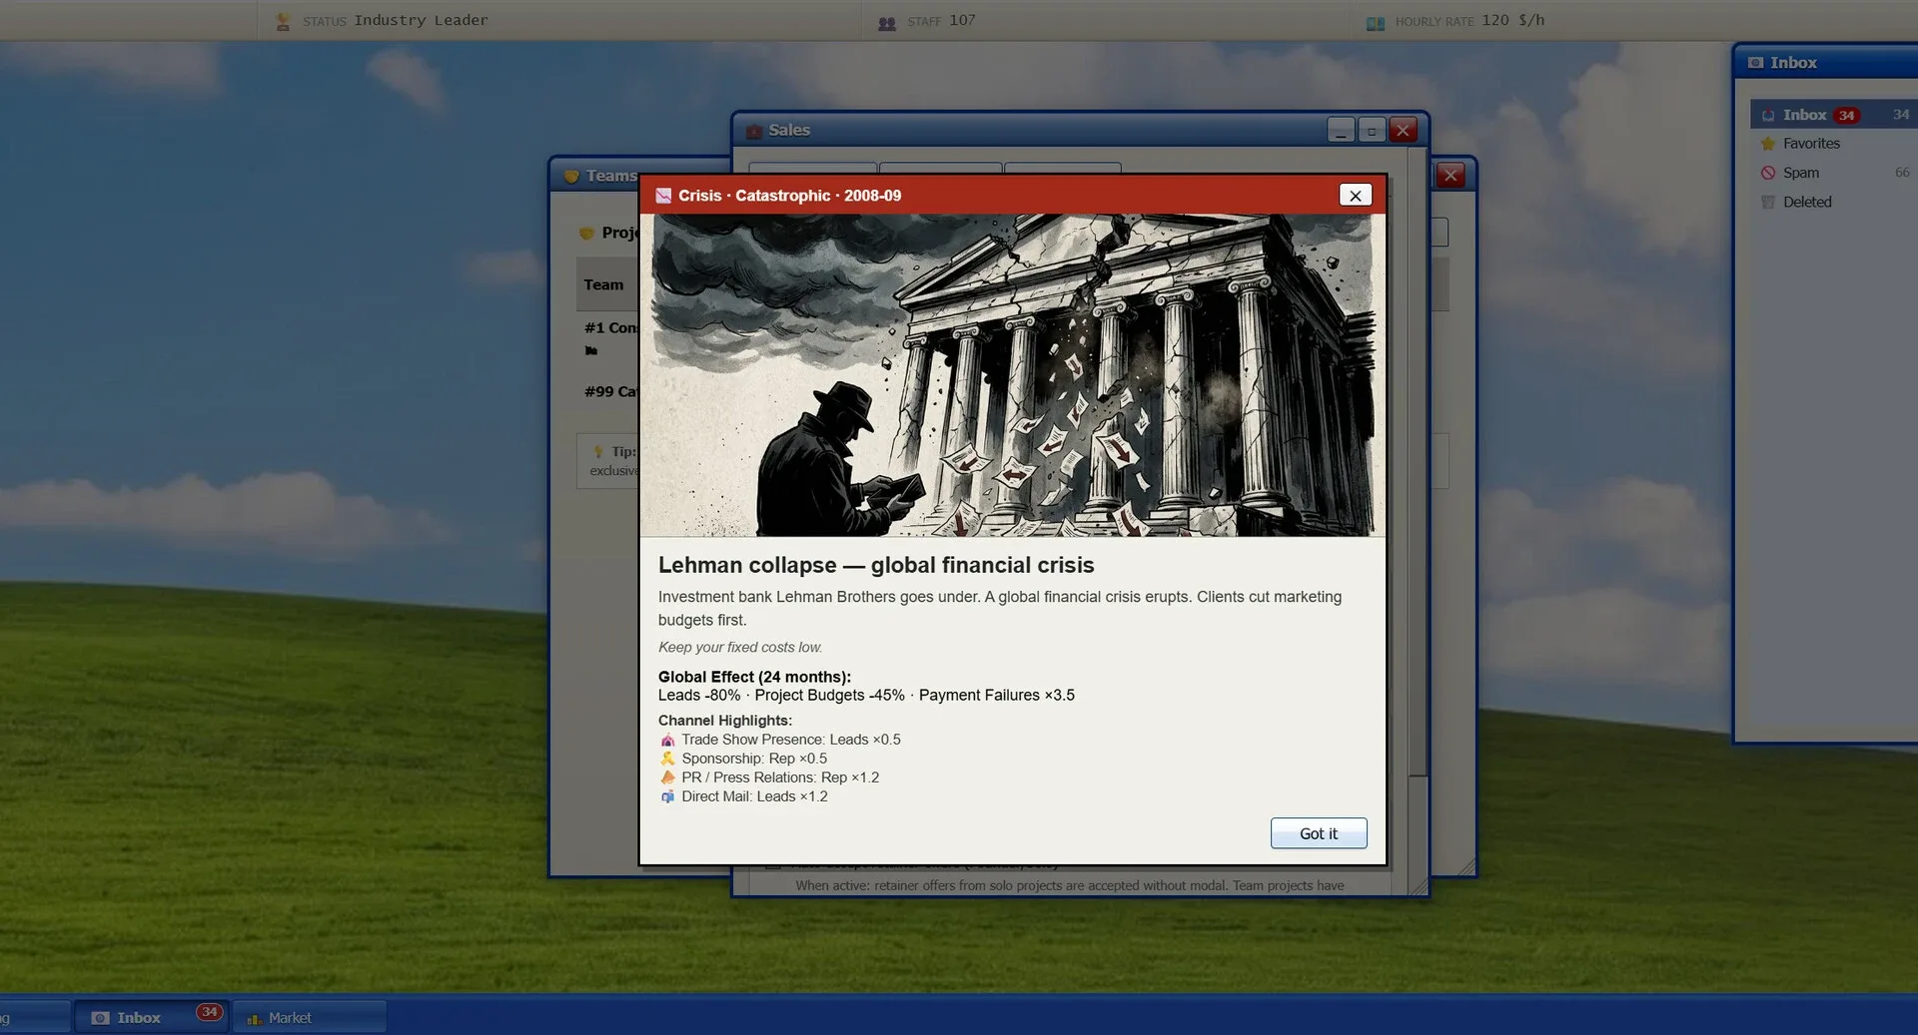Click the taskbar Inbox 34 badge
The image size is (1918, 1035).
(209, 1012)
